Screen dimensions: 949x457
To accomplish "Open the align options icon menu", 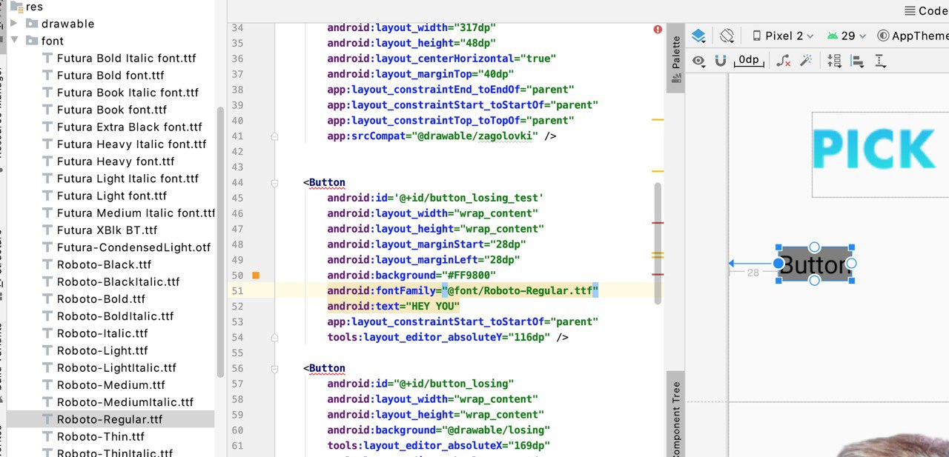I will pyautogui.click(x=858, y=61).
